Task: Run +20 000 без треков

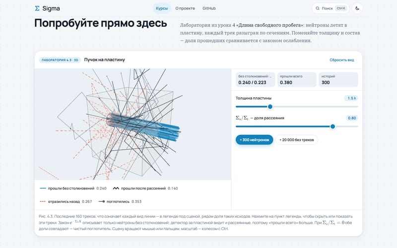Action: [x=296, y=140]
